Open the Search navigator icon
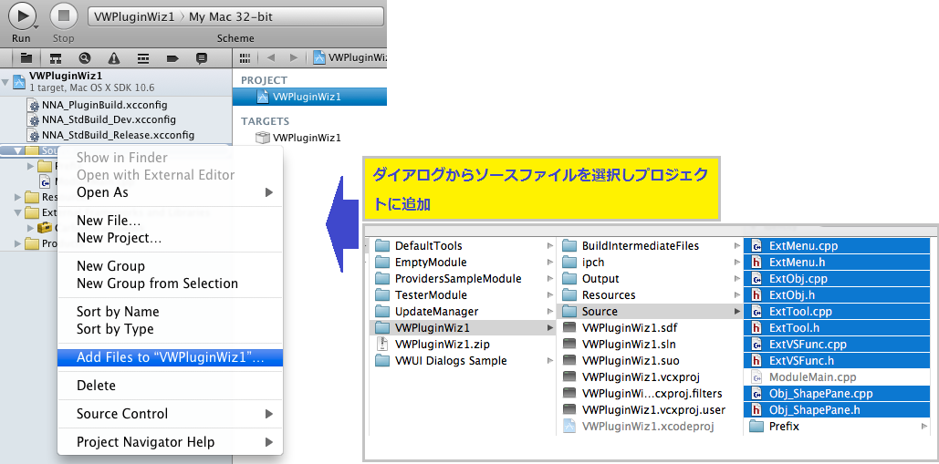This screenshot has width=939, height=464. 85,58
